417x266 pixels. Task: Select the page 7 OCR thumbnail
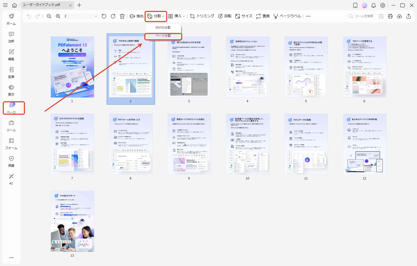coord(72,144)
